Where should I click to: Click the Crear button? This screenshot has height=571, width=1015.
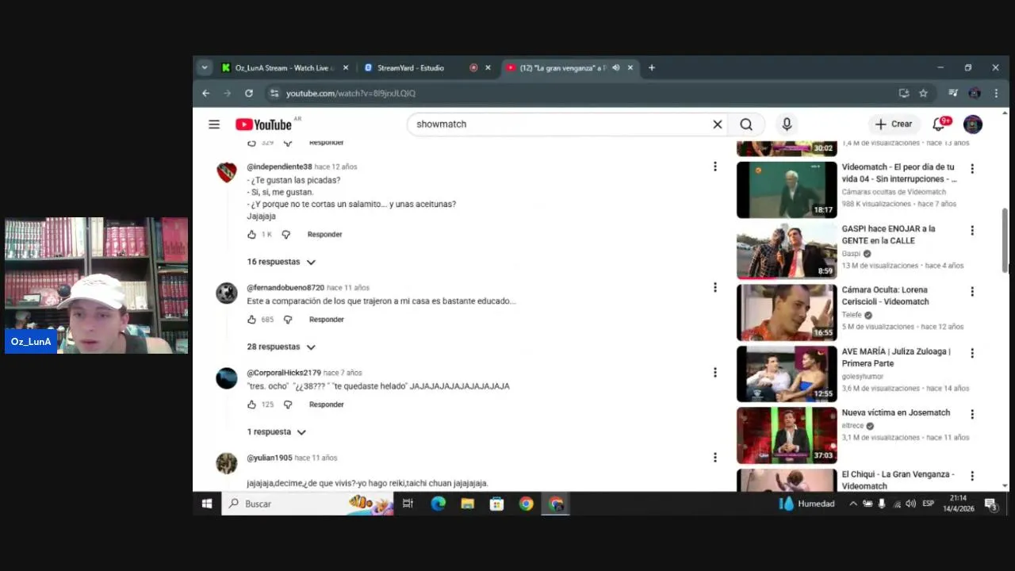pyautogui.click(x=894, y=125)
